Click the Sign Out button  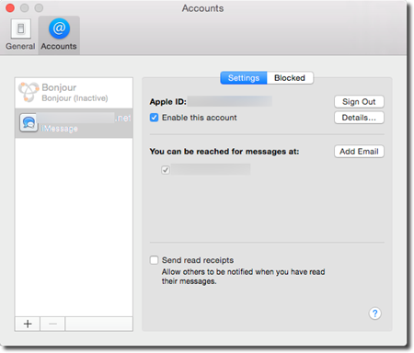tap(359, 102)
